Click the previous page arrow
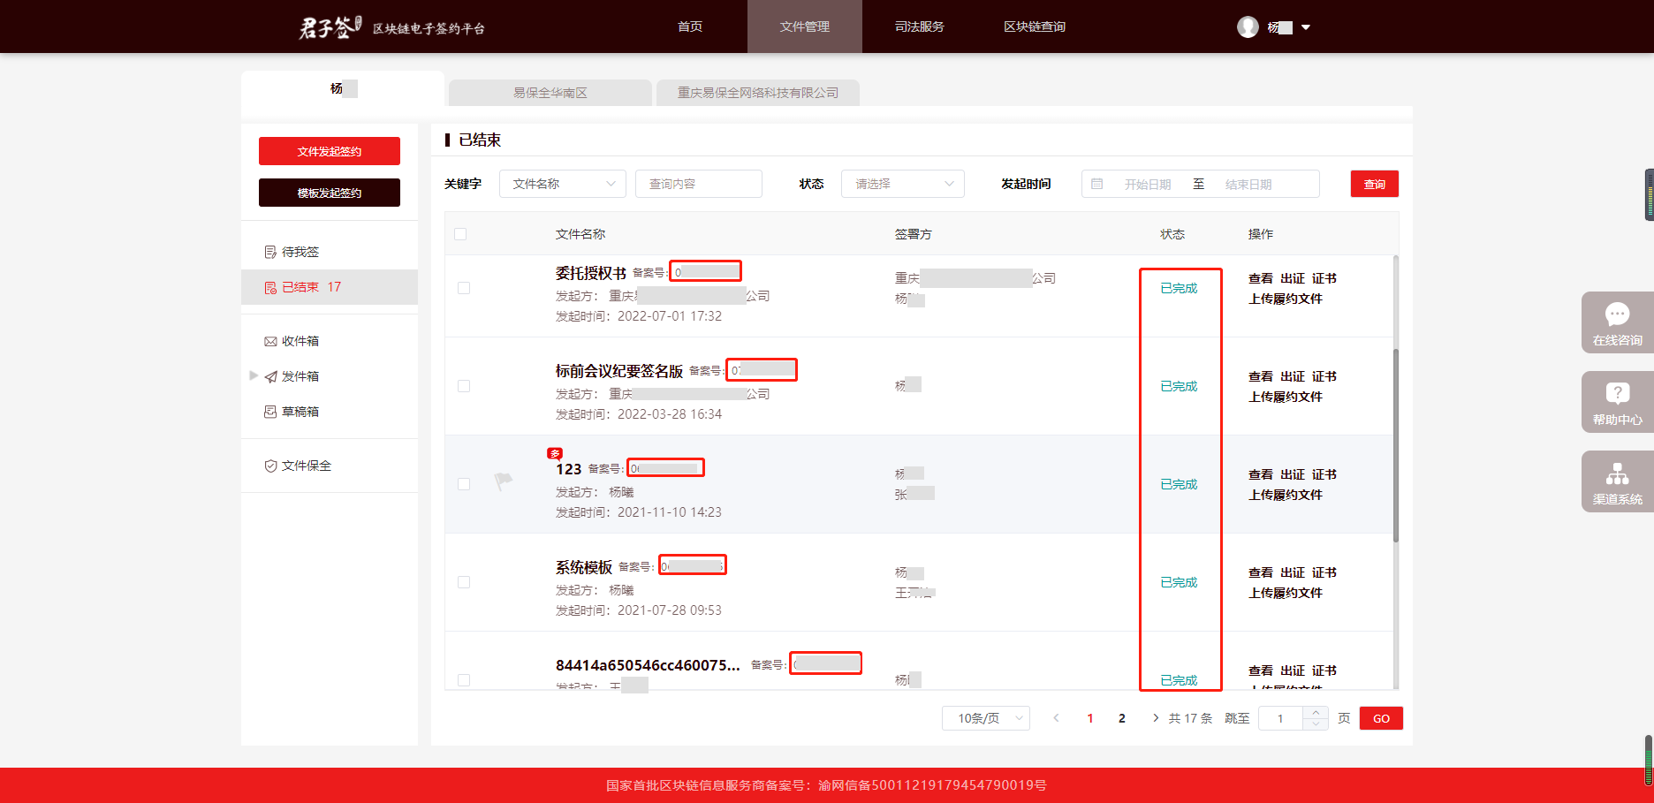1654x803 pixels. pyautogui.click(x=1056, y=718)
